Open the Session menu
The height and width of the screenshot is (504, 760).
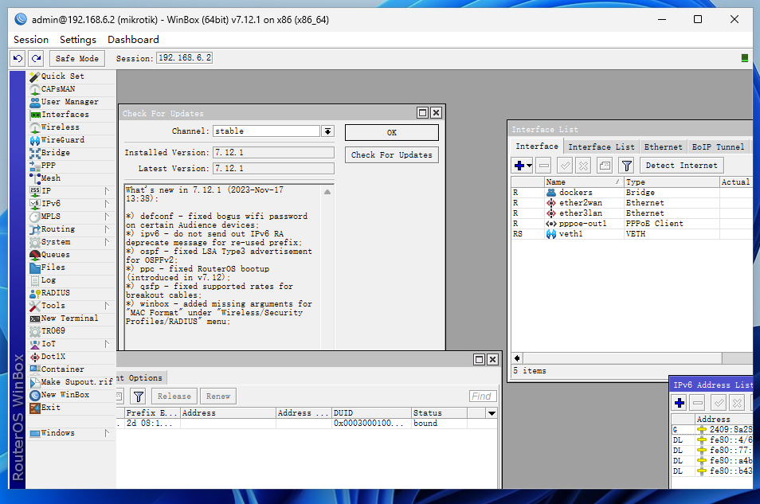31,40
